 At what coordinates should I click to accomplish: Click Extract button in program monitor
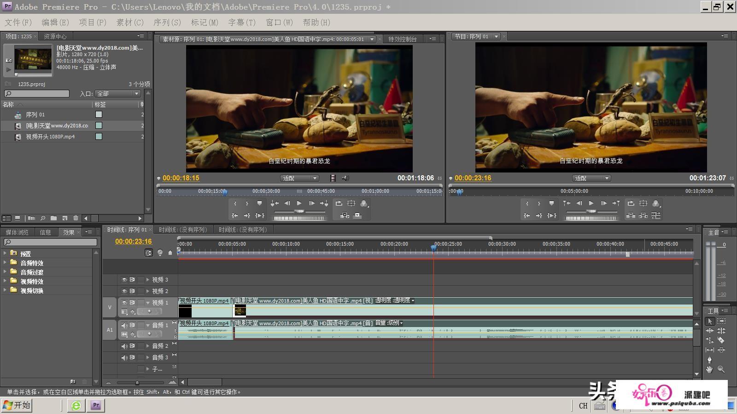click(x=643, y=215)
